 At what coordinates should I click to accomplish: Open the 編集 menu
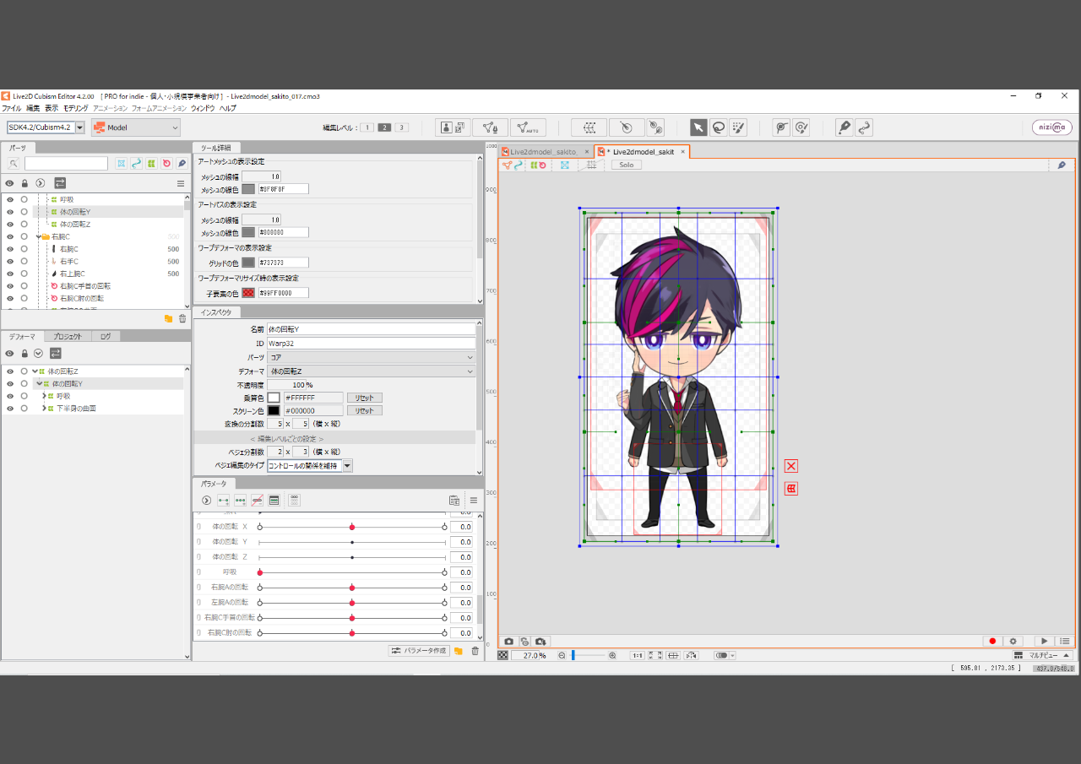coord(33,108)
